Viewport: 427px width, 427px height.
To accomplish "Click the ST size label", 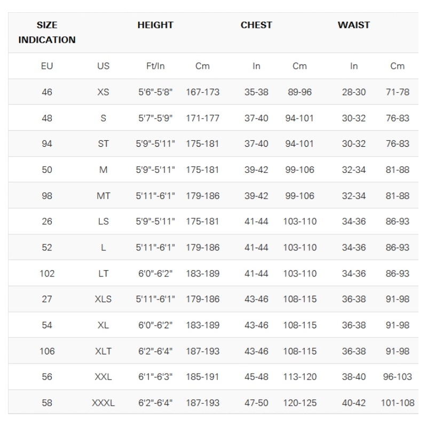I will coord(104,144).
